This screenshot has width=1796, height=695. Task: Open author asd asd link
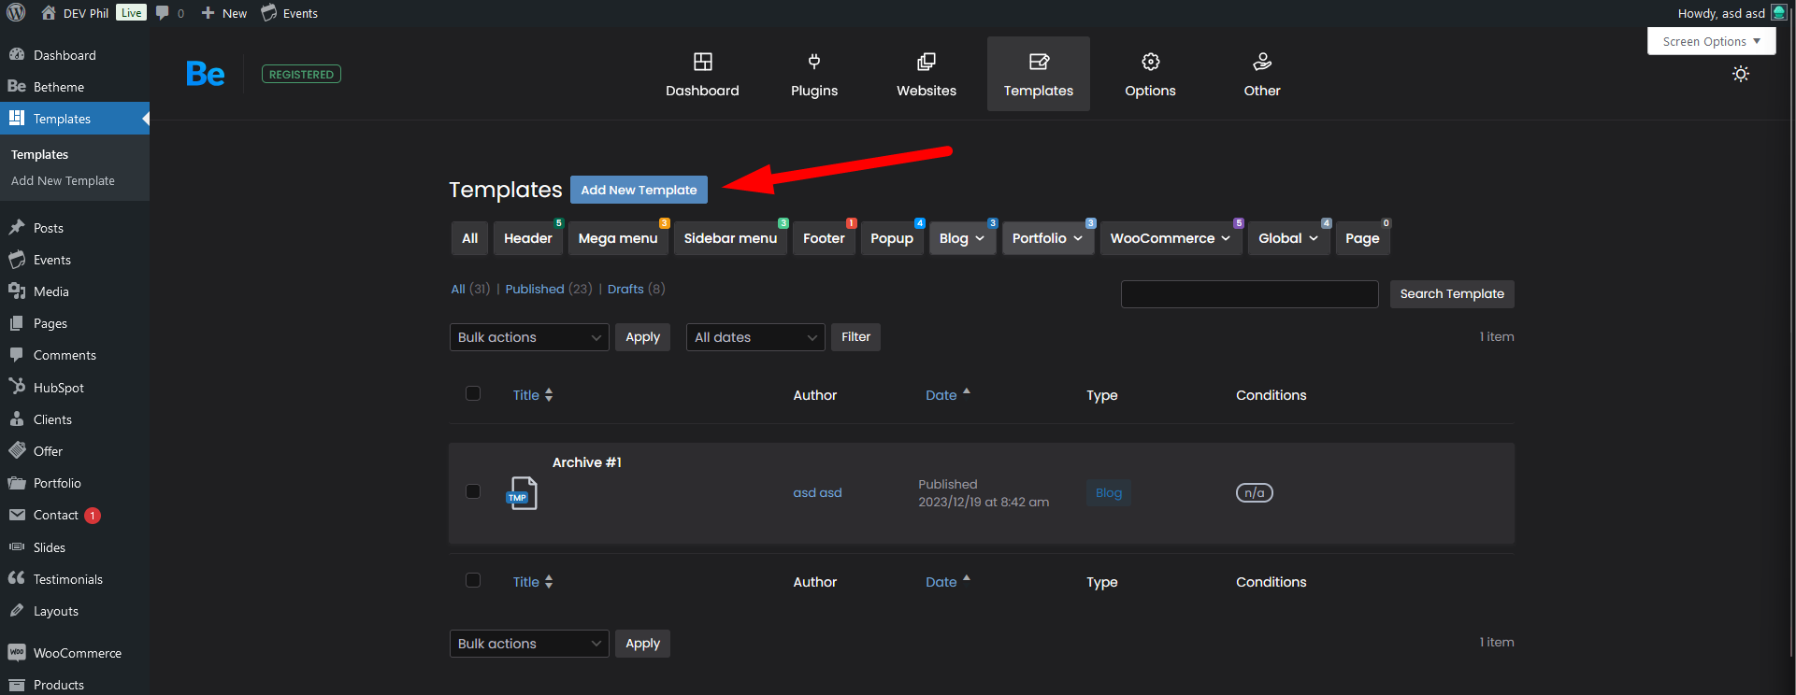[x=818, y=492]
